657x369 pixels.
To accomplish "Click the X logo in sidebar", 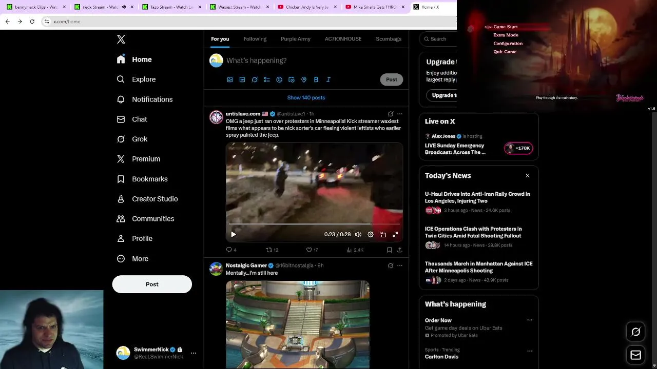I will [x=121, y=39].
